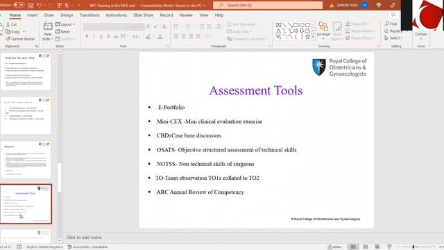Open Text Direction dropdown
The width and height of the screenshot is (444, 250).
click(242, 24)
